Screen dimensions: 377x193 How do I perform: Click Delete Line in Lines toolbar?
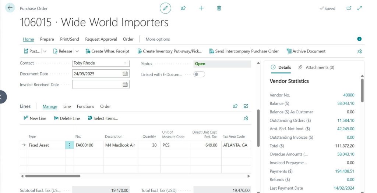point(67,118)
